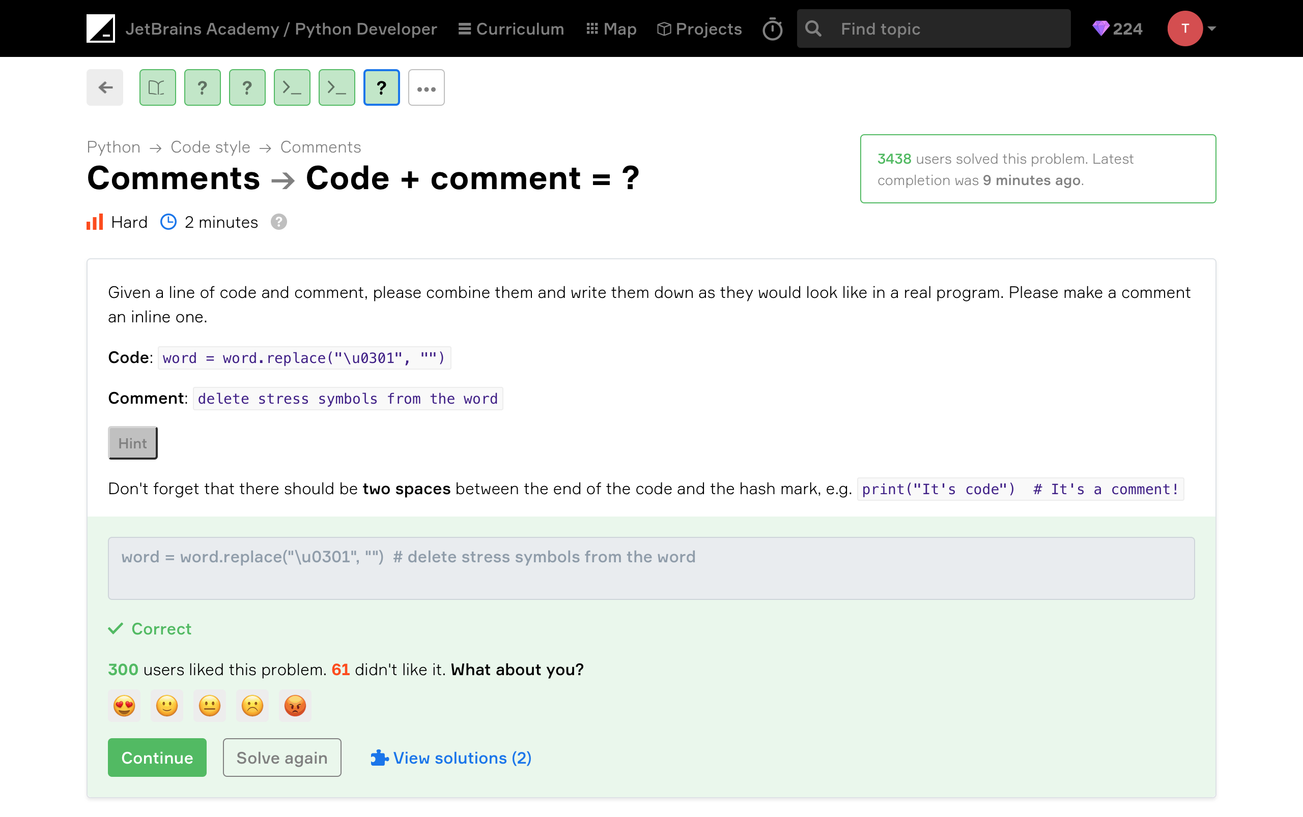This screenshot has height=817, width=1303.
Task: Select the love emoji reaction
Action: pyautogui.click(x=124, y=706)
